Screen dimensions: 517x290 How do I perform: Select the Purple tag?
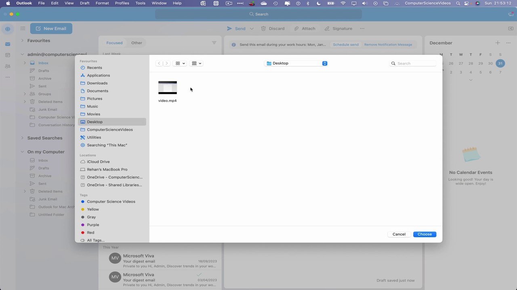click(x=112, y=225)
